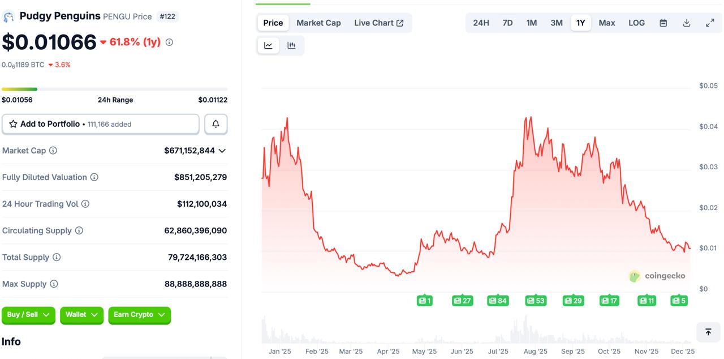Open the Earn Crypto dropdown
Screen dimensions: 724x359
point(139,315)
